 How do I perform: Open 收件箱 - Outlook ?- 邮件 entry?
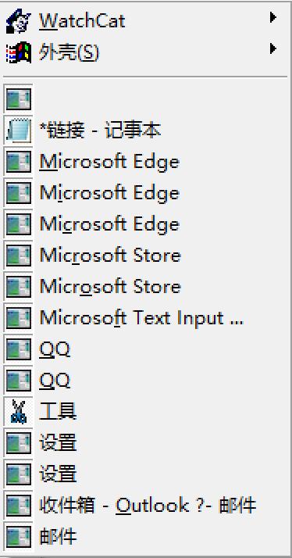click(x=146, y=506)
